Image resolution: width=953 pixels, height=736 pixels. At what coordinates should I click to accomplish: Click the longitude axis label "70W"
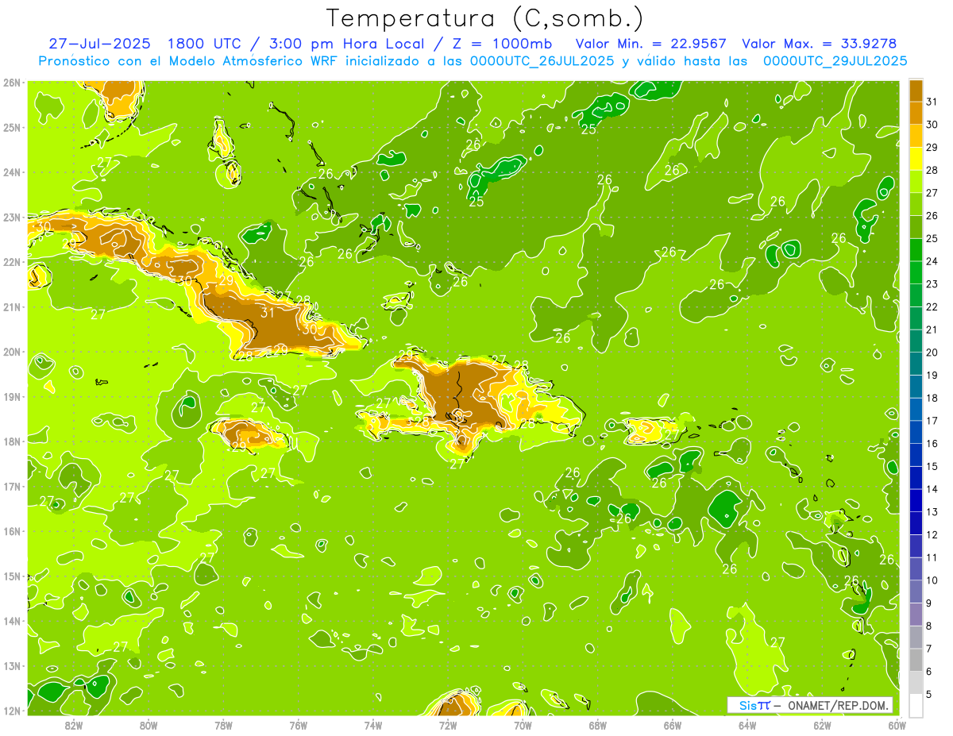click(523, 725)
